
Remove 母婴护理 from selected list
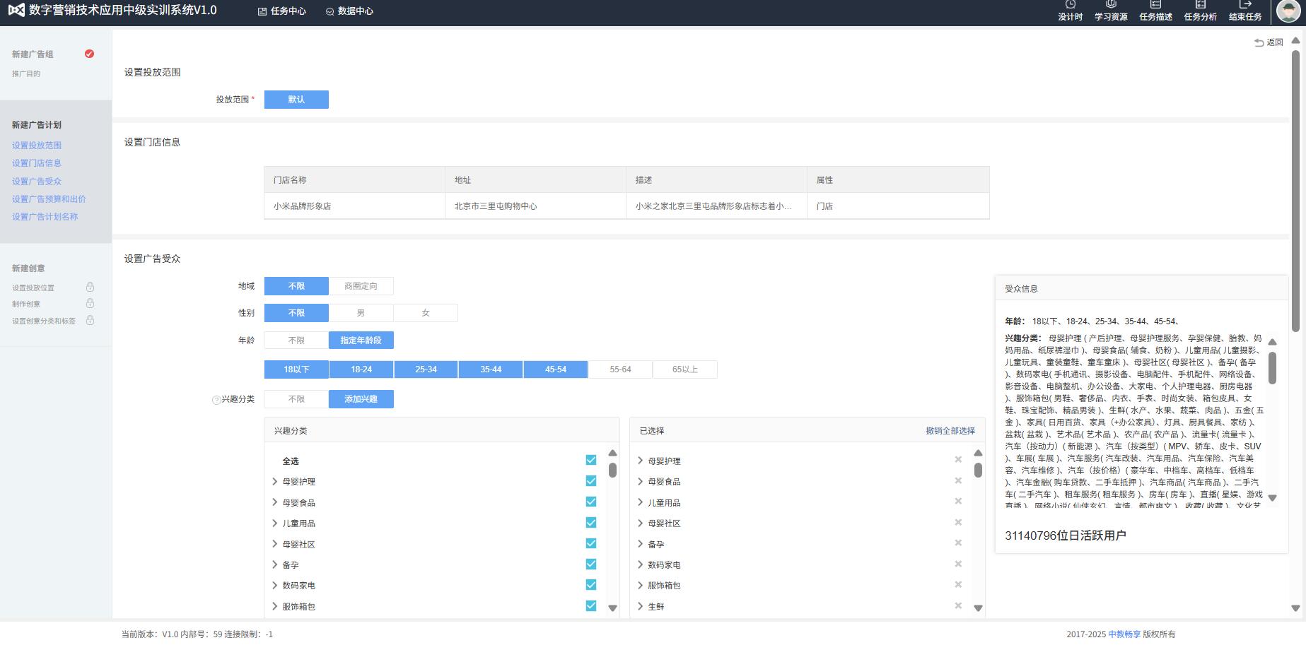[x=958, y=460]
